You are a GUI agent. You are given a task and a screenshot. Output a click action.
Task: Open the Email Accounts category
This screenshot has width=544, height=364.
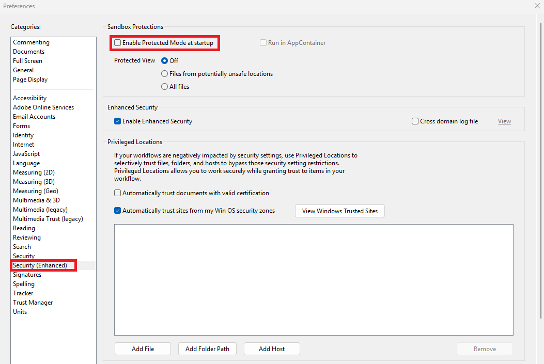click(34, 117)
